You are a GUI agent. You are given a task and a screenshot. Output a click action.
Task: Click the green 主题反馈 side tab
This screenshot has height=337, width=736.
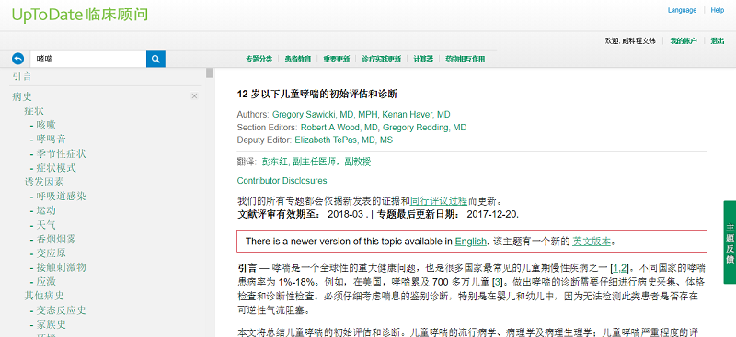coord(730,242)
